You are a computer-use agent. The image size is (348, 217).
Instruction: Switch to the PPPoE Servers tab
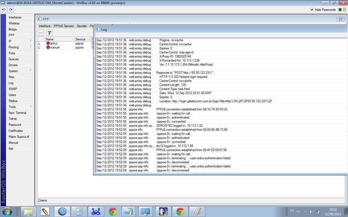click(64, 26)
